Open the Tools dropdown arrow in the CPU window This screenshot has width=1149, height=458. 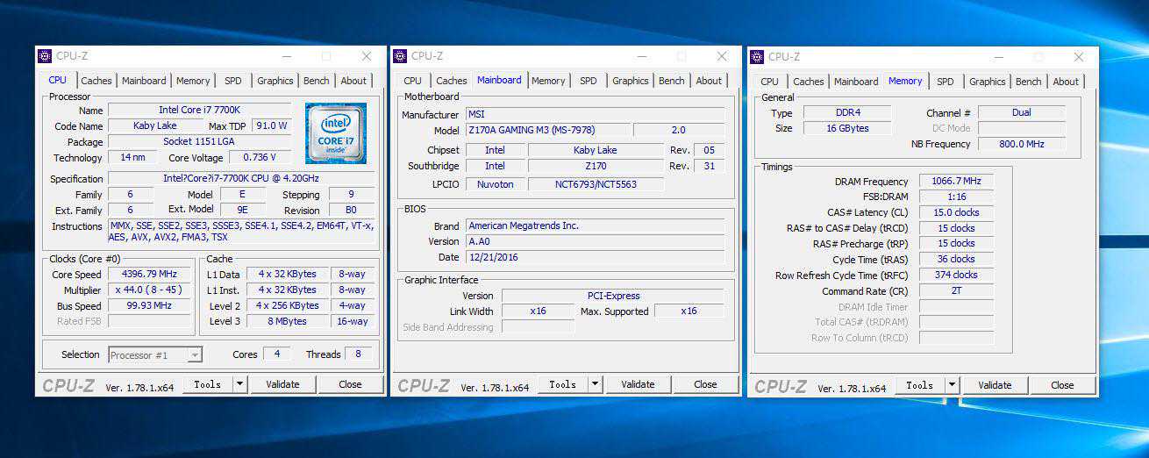239,384
